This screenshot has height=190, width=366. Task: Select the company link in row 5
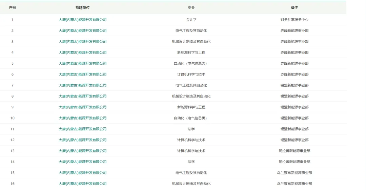[x=82, y=63]
